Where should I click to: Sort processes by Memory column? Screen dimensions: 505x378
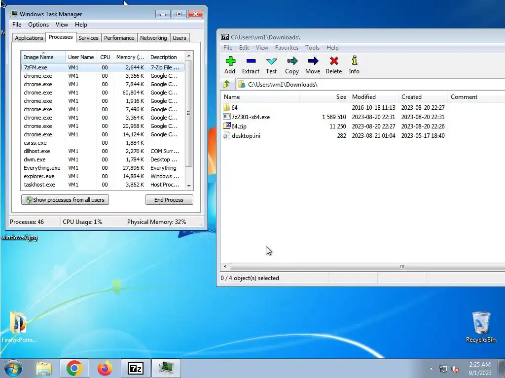pyautogui.click(x=130, y=57)
